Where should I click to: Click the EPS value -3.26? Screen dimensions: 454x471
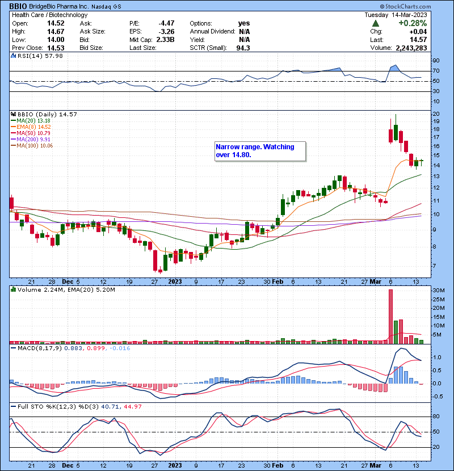point(166,32)
